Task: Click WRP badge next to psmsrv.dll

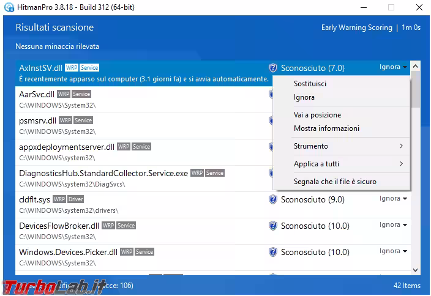Action: (x=66, y=120)
